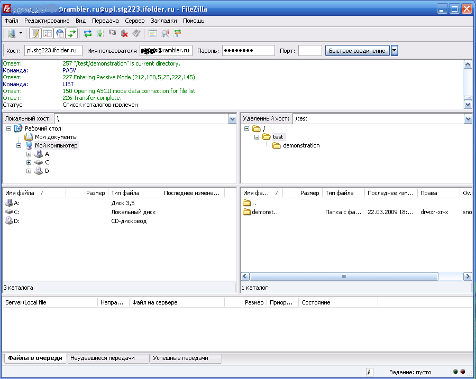Click the remote list horizontal scrollbar thumb

344,276
